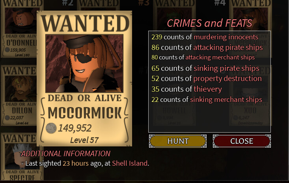Open the Spectre wanted poster
Viewport: 289px width, 183px height.
pos(19,157)
